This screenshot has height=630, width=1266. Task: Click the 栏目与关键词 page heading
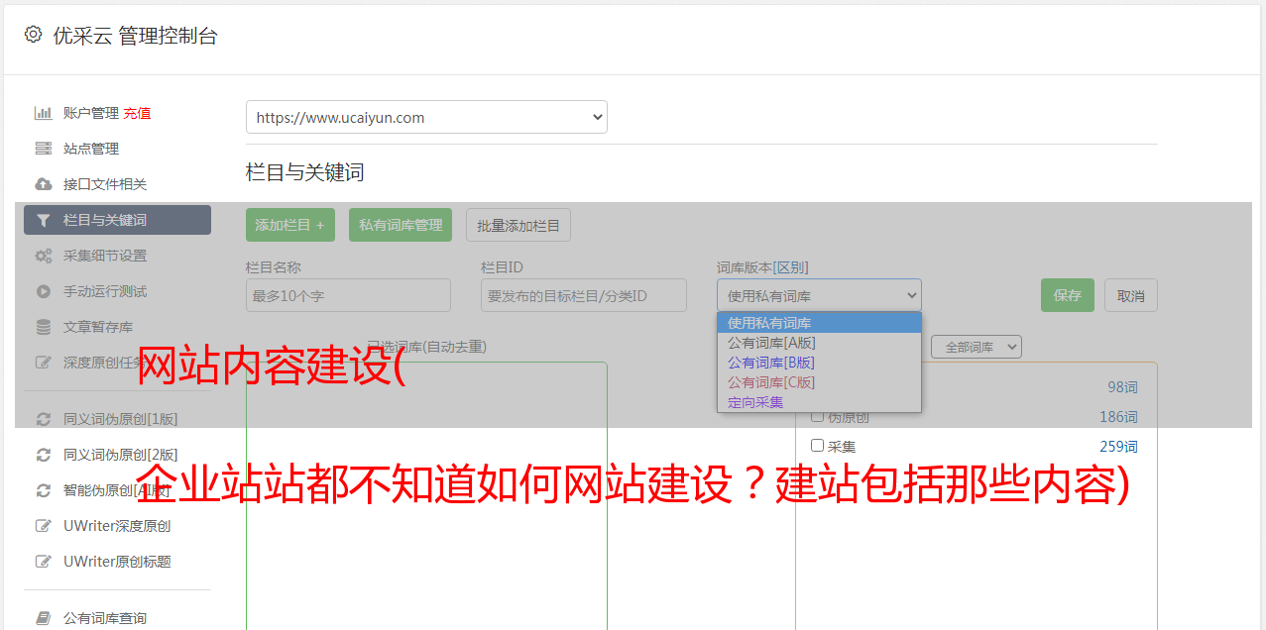305,172
